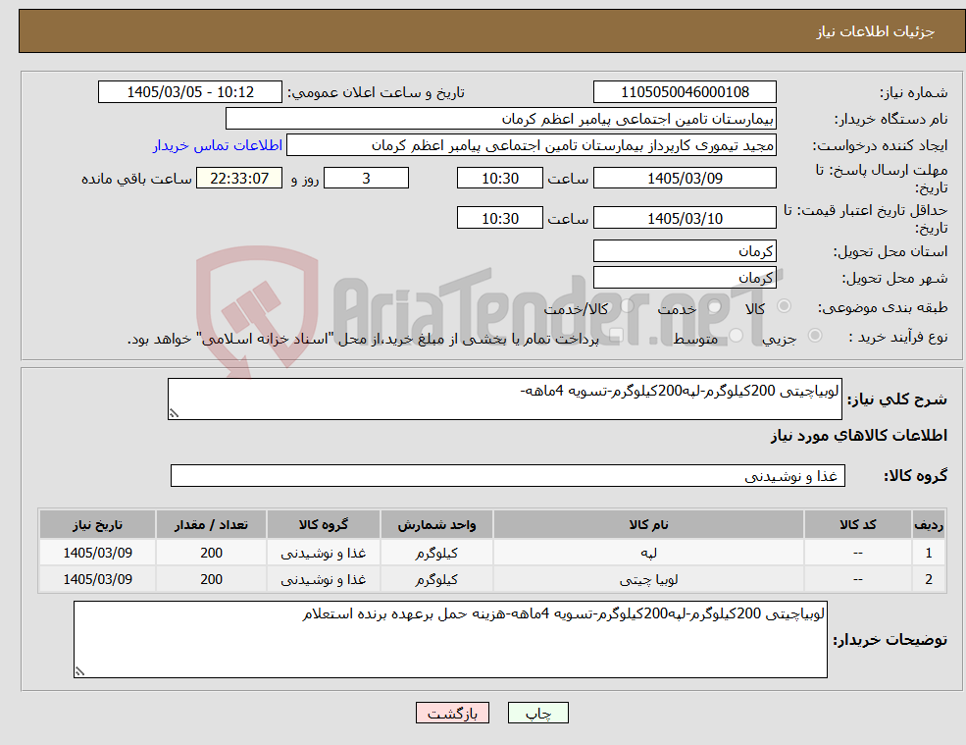Click the غذا و نوشیدنی cell in the لوبیا چیتی row
Screen dimensions: 966x745
(x=324, y=579)
